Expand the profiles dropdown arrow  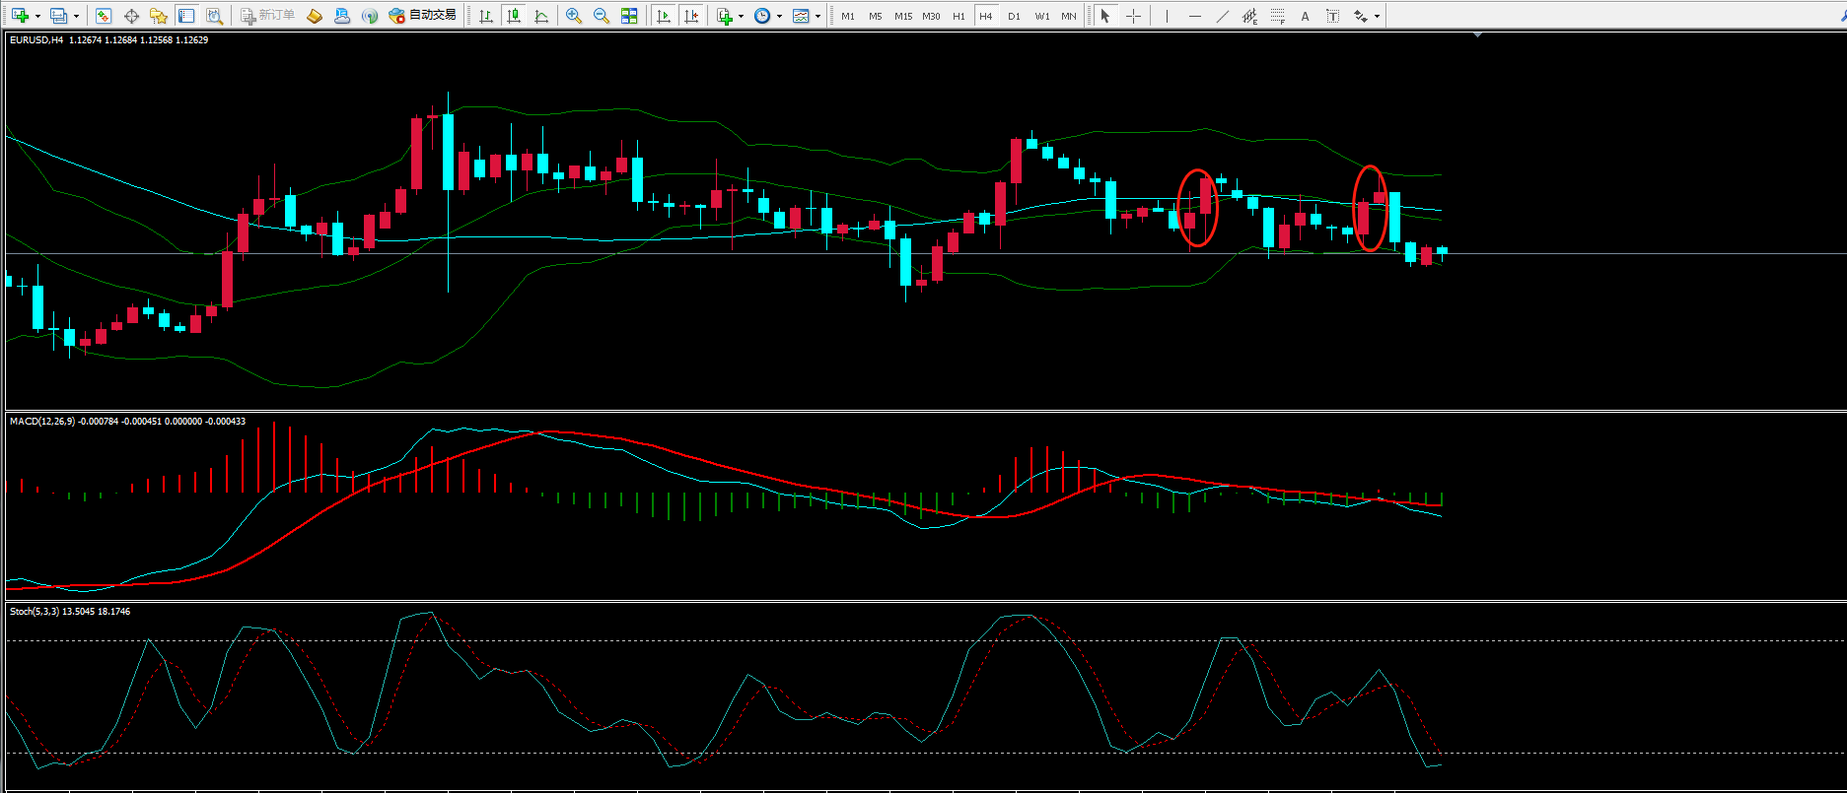pos(76,17)
